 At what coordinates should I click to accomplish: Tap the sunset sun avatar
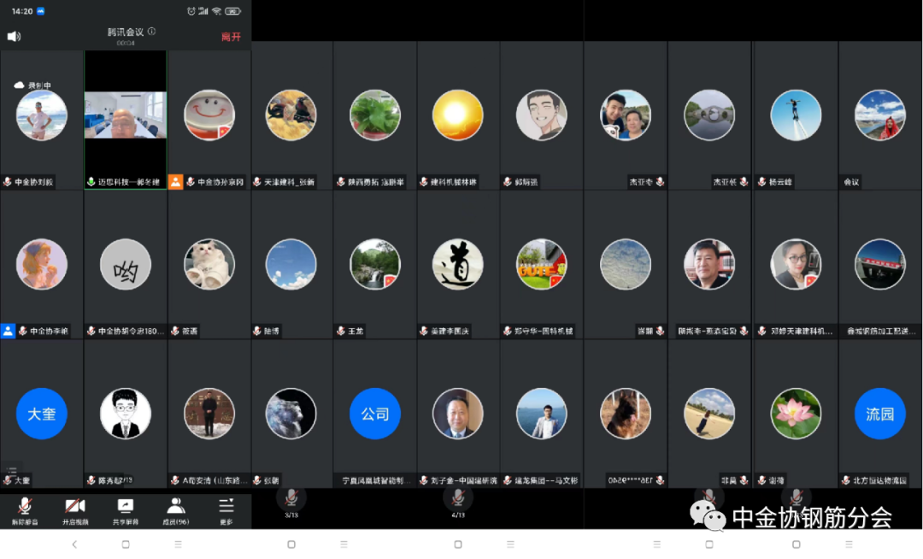coord(457,115)
